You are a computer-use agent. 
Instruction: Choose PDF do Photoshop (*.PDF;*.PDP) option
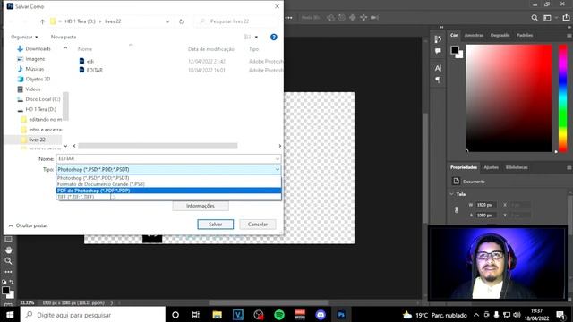[x=169, y=191]
